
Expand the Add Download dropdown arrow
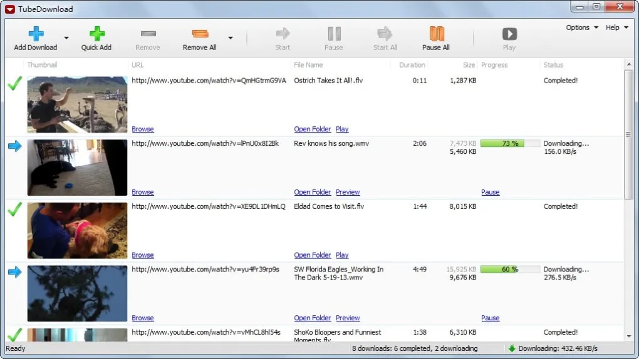tap(66, 38)
